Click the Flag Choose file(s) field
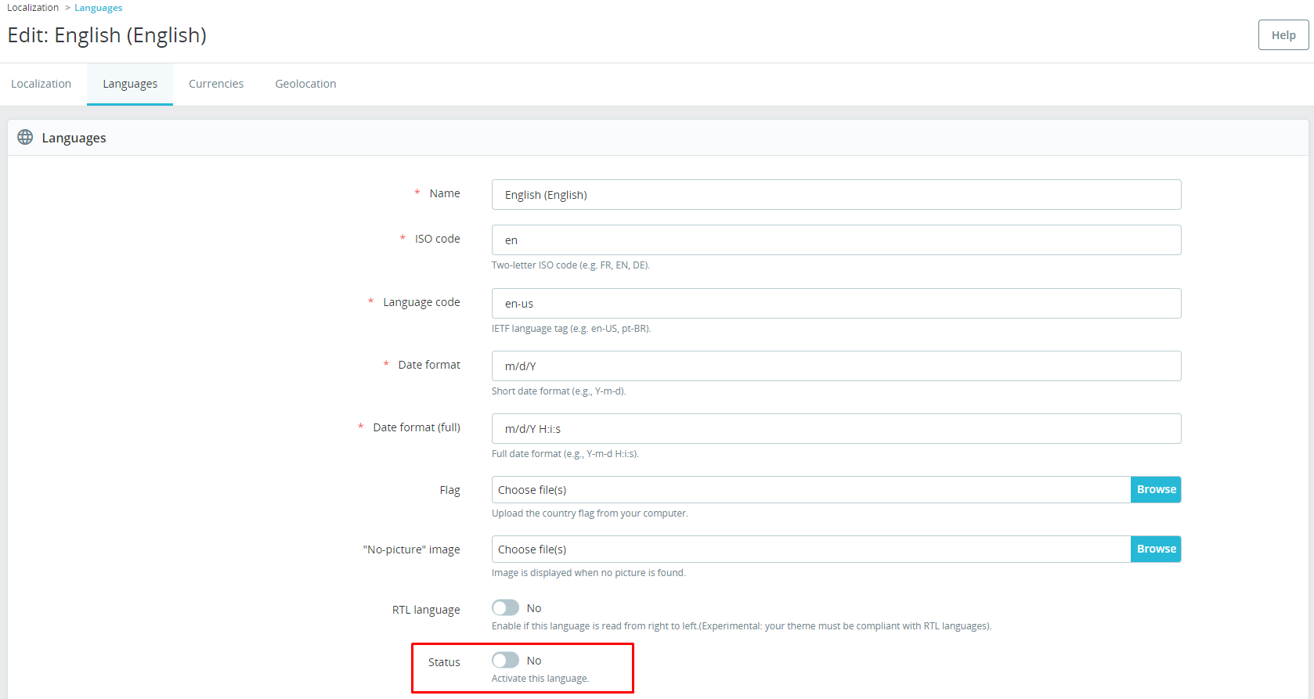This screenshot has height=699, width=1314. [810, 490]
